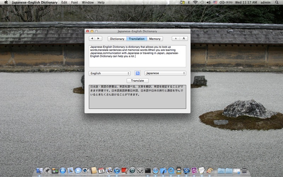Open QuickTime Player in the Dock
This screenshot has width=283, height=177.
point(171,170)
